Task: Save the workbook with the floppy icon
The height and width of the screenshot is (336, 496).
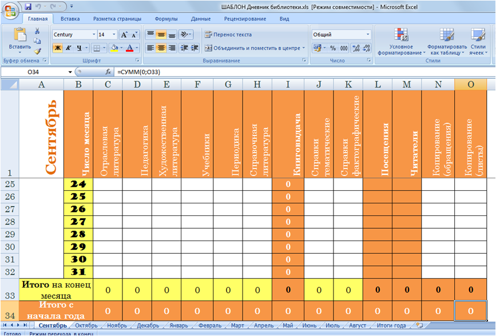Action: point(28,6)
